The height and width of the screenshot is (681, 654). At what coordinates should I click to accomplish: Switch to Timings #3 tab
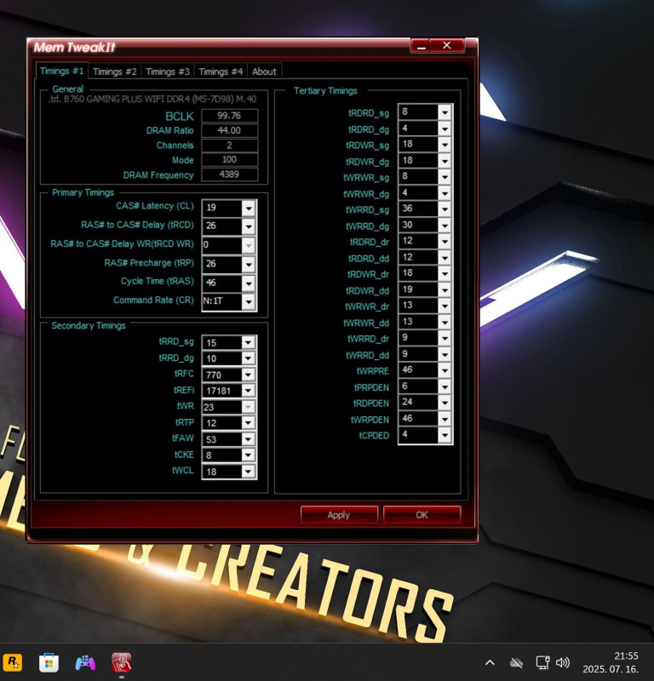168,72
